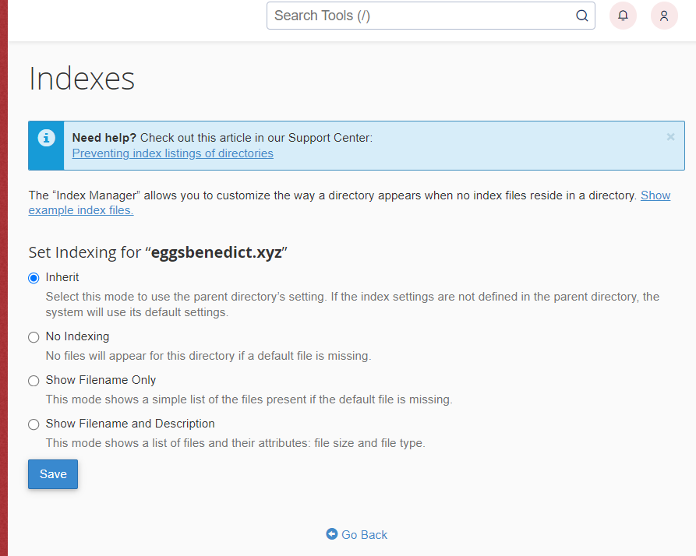Image resolution: width=696 pixels, height=556 pixels.
Task: Click the bold Need help? text
Action: 104,138
